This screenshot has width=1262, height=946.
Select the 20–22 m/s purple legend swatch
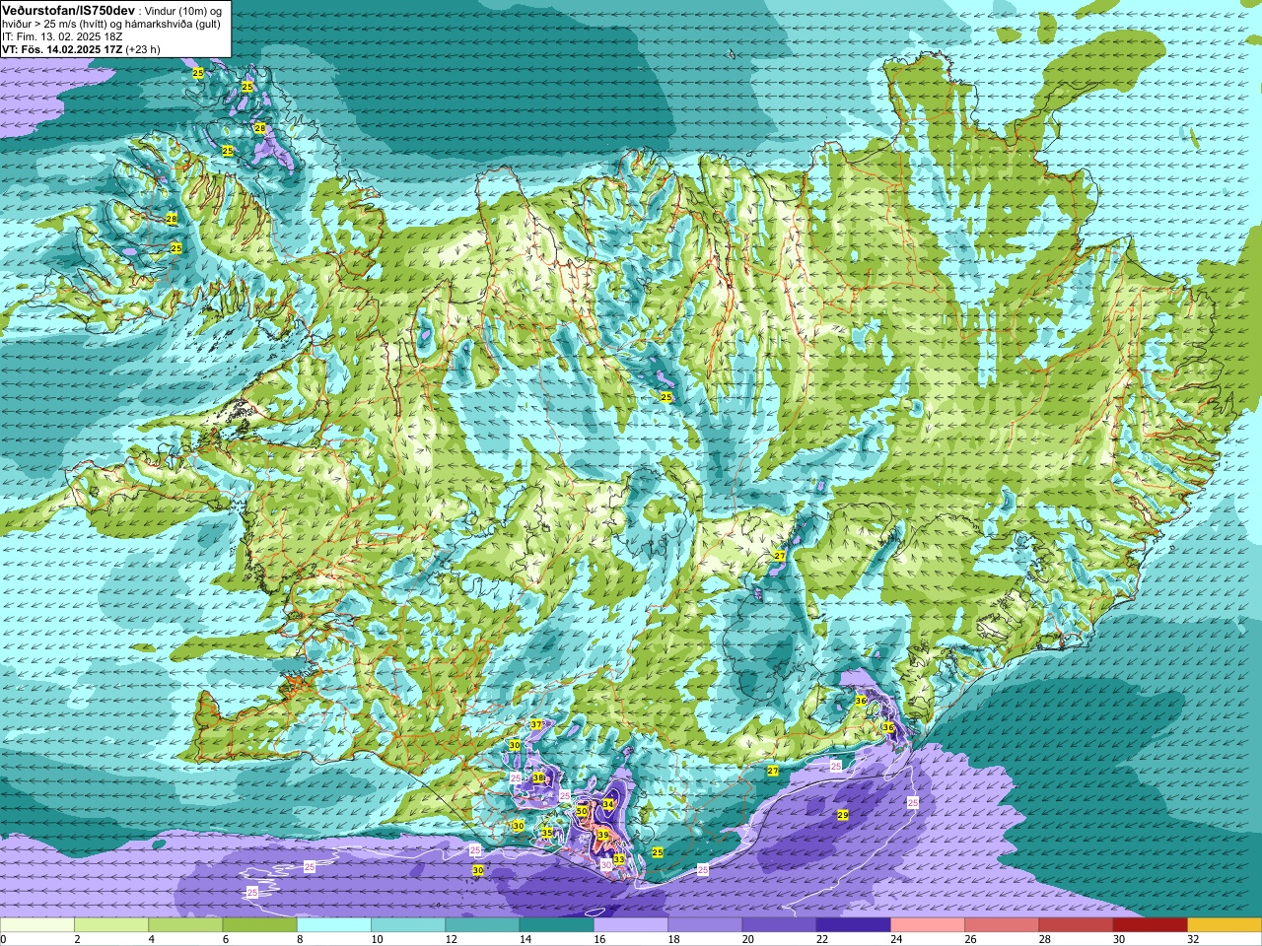[779, 925]
